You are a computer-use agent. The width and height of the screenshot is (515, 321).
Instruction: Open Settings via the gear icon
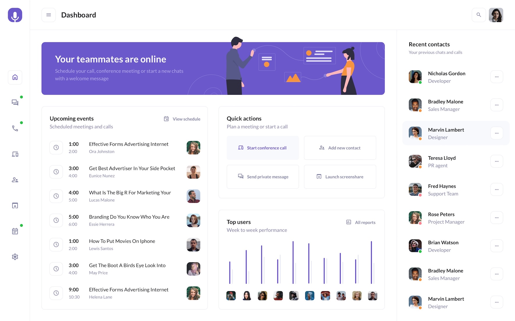pyautogui.click(x=15, y=257)
